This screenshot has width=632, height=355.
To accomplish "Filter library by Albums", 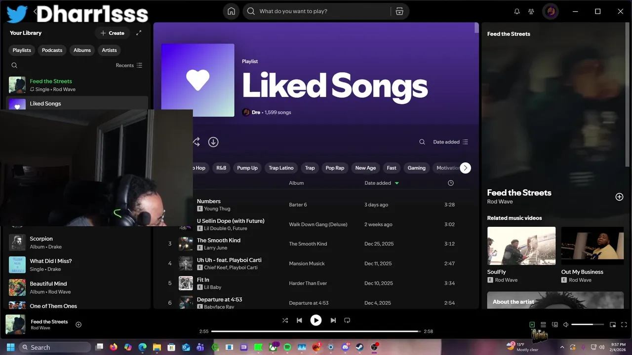I will click(82, 50).
